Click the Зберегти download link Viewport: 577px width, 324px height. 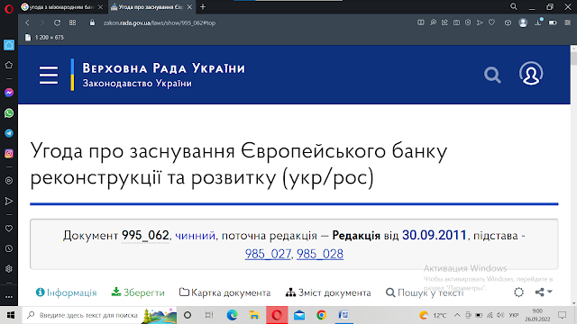click(138, 292)
